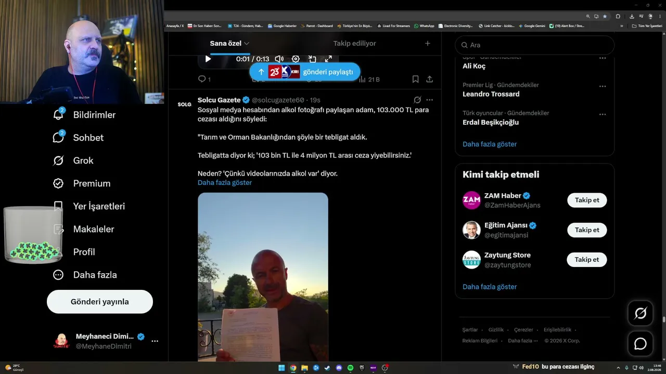Share the top post via upload icon

[x=429, y=79]
